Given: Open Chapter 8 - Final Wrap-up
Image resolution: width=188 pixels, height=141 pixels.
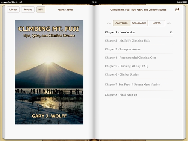Looking at the screenshot, I should [x=139, y=95].
